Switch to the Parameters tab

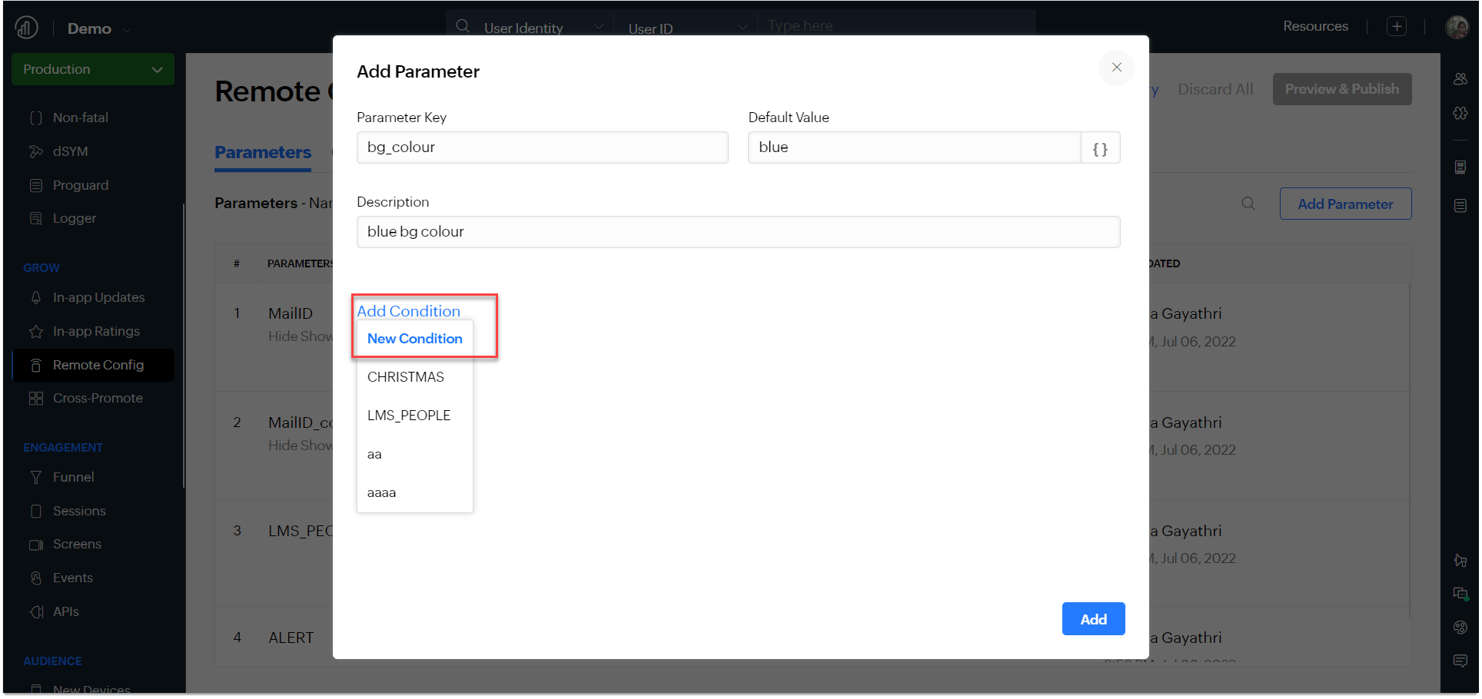point(263,153)
